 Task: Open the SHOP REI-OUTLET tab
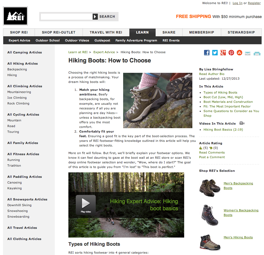coord(59,32)
